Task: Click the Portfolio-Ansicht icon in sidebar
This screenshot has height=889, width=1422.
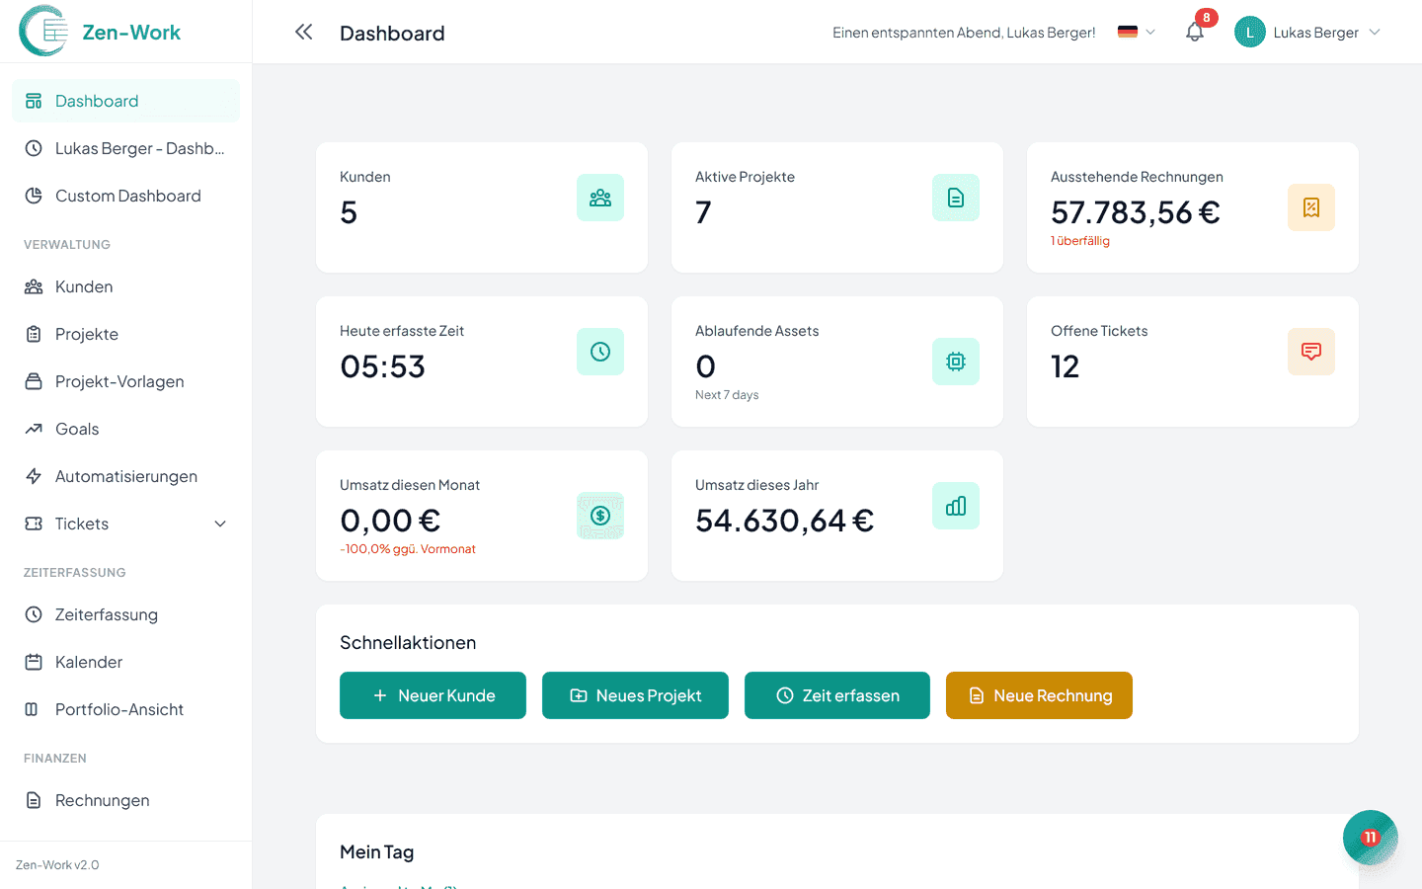Action: (34, 709)
